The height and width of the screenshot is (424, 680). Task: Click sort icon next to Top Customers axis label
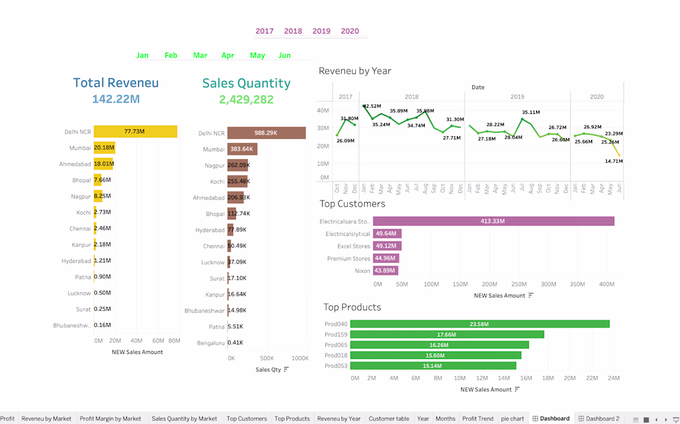pyautogui.click(x=531, y=295)
